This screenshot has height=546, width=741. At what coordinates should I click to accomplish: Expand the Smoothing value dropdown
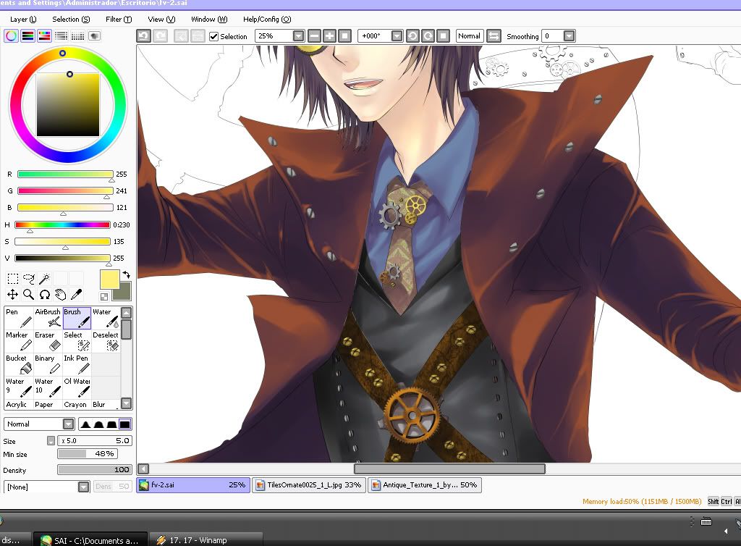pos(569,35)
